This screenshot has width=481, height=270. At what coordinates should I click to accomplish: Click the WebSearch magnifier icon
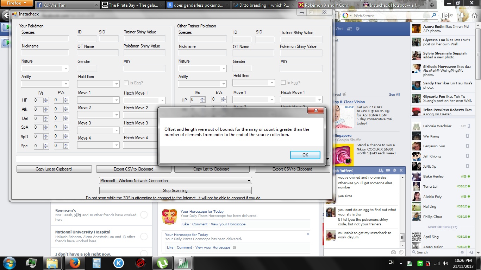[434, 15]
